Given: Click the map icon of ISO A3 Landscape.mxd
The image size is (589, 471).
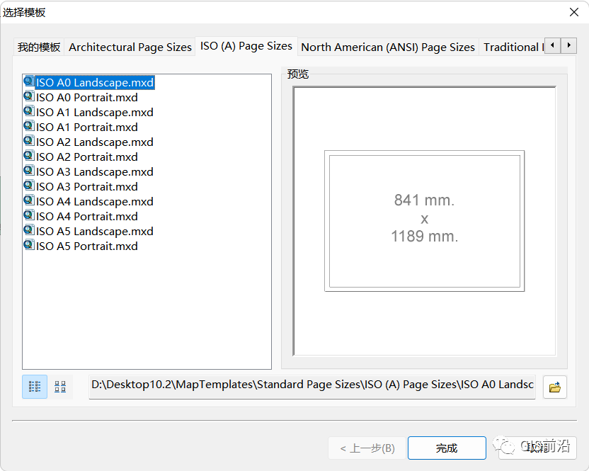Looking at the screenshot, I should (29, 170).
